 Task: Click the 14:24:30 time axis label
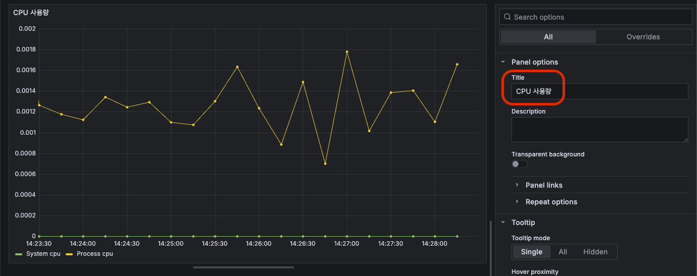point(127,244)
